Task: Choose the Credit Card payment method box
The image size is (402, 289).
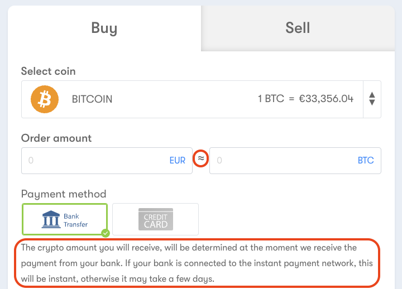Action: coord(155,219)
